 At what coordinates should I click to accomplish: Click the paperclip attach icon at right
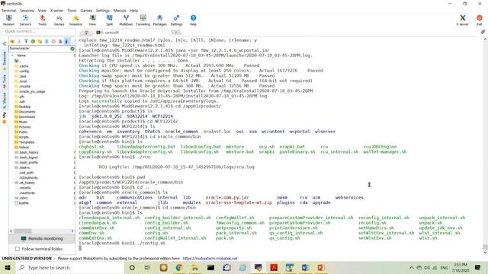pyautogui.click(x=483, y=32)
